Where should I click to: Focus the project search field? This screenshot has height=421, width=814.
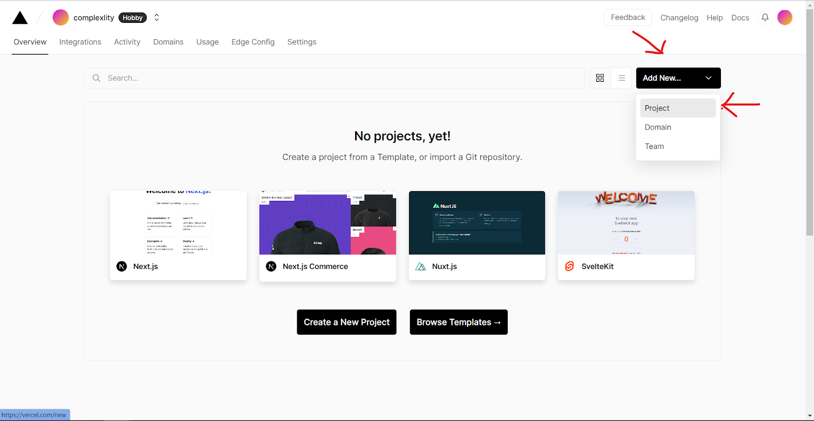[334, 78]
